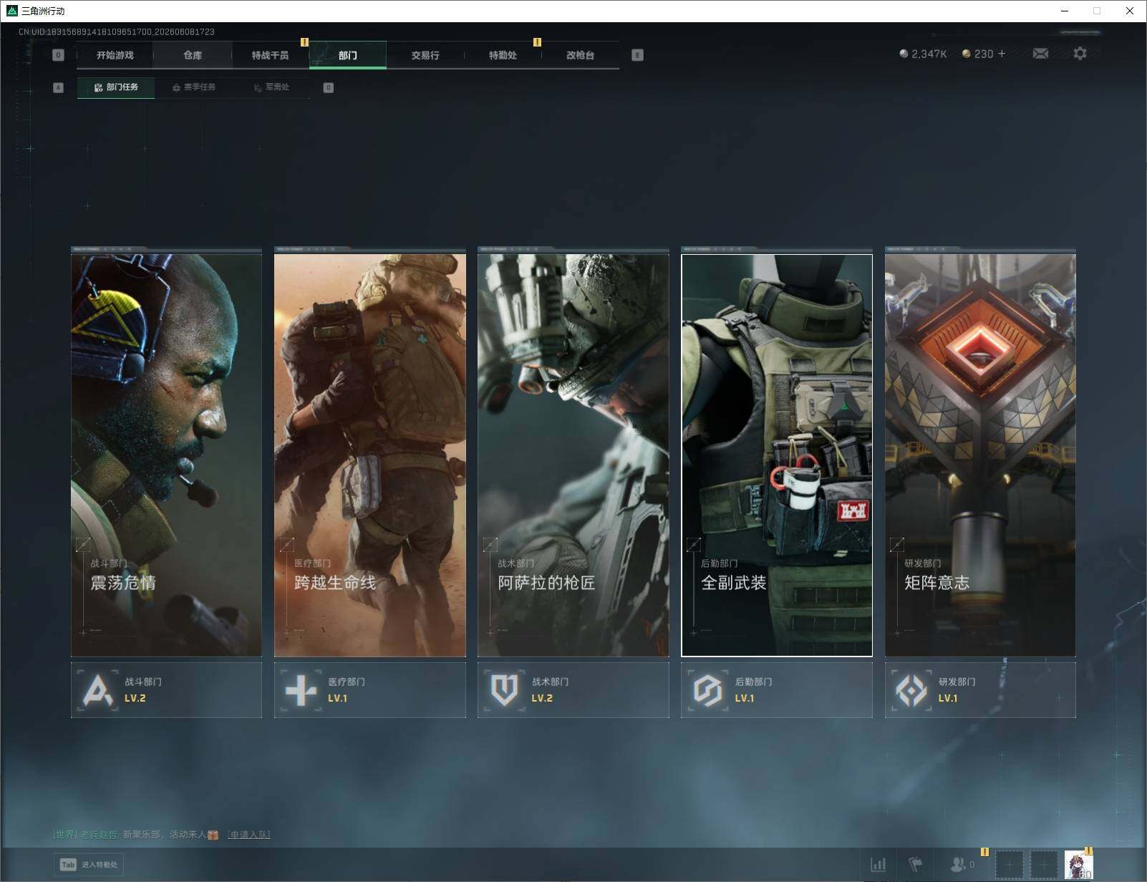Click the player avatar portrait
The image size is (1147, 882).
click(1078, 865)
